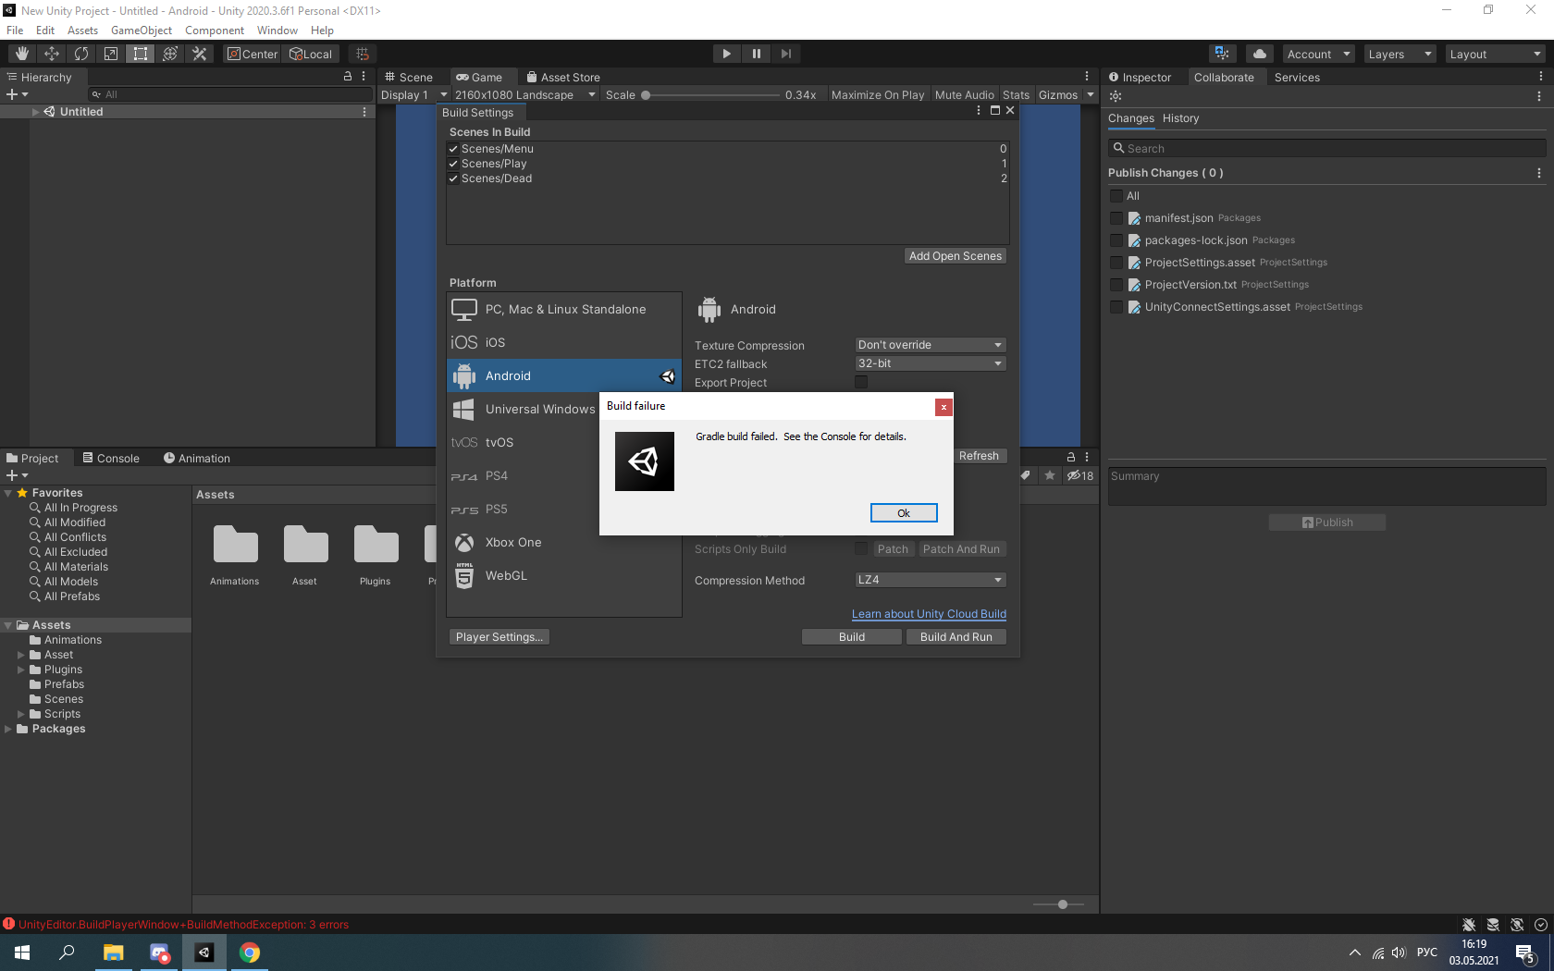Close the Build failure dialog
Viewport: 1554px width, 971px height.
click(x=943, y=407)
